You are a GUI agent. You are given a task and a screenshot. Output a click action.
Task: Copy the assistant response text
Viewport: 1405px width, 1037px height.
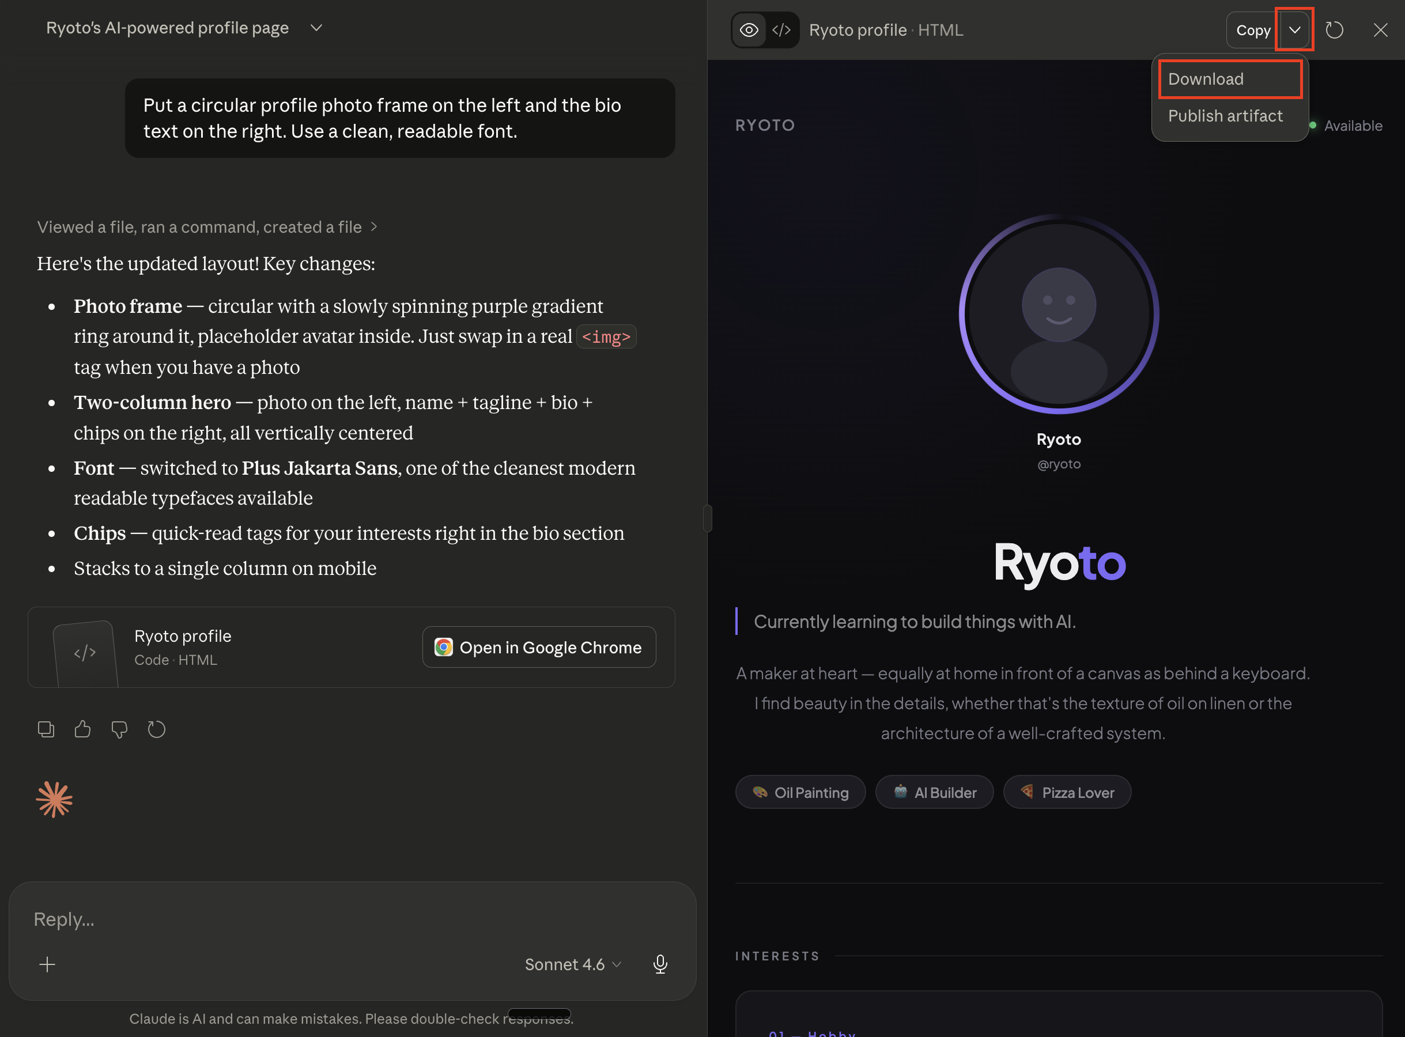tap(46, 729)
